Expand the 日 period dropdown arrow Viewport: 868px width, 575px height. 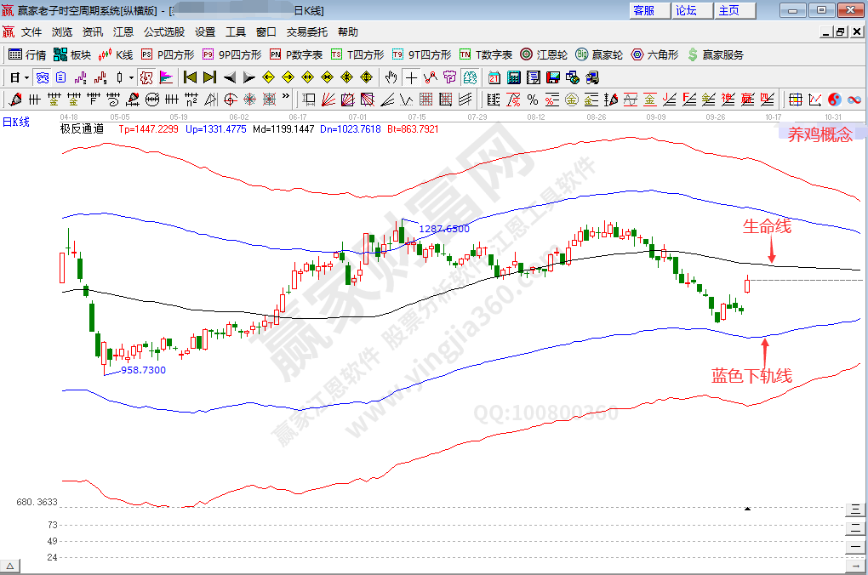click(27, 77)
